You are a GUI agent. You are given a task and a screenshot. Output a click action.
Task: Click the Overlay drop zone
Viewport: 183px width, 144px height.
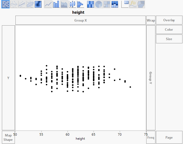pos(169,20)
